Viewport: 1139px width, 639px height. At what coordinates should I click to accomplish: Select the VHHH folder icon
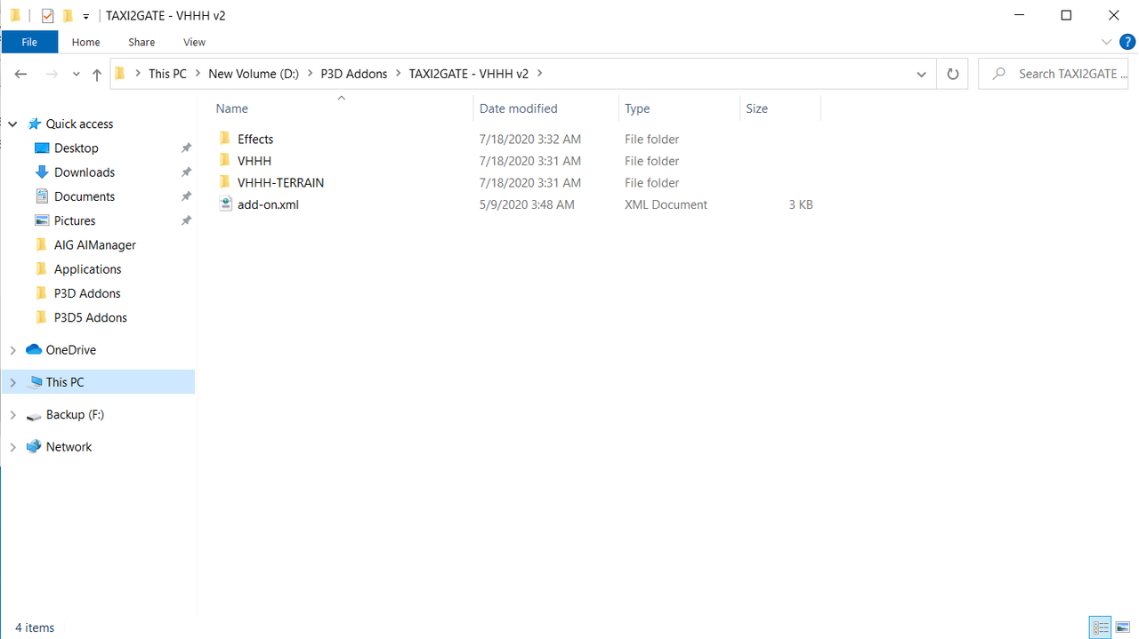[x=225, y=161]
